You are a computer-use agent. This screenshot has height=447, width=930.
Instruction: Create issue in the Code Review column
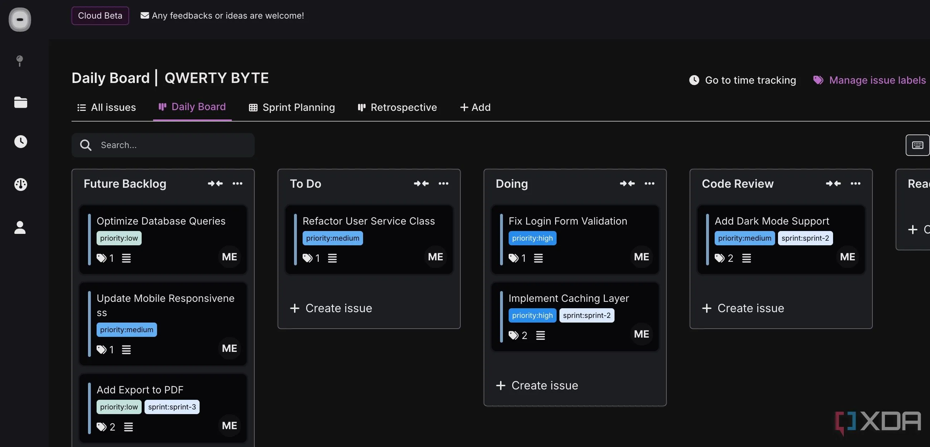(743, 308)
